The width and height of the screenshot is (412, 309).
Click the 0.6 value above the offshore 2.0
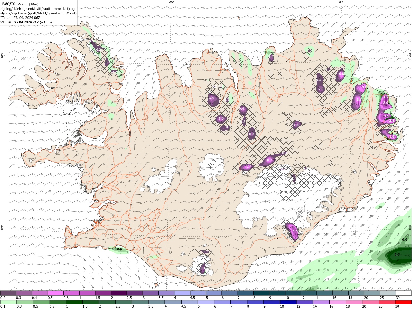(x=405, y=239)
